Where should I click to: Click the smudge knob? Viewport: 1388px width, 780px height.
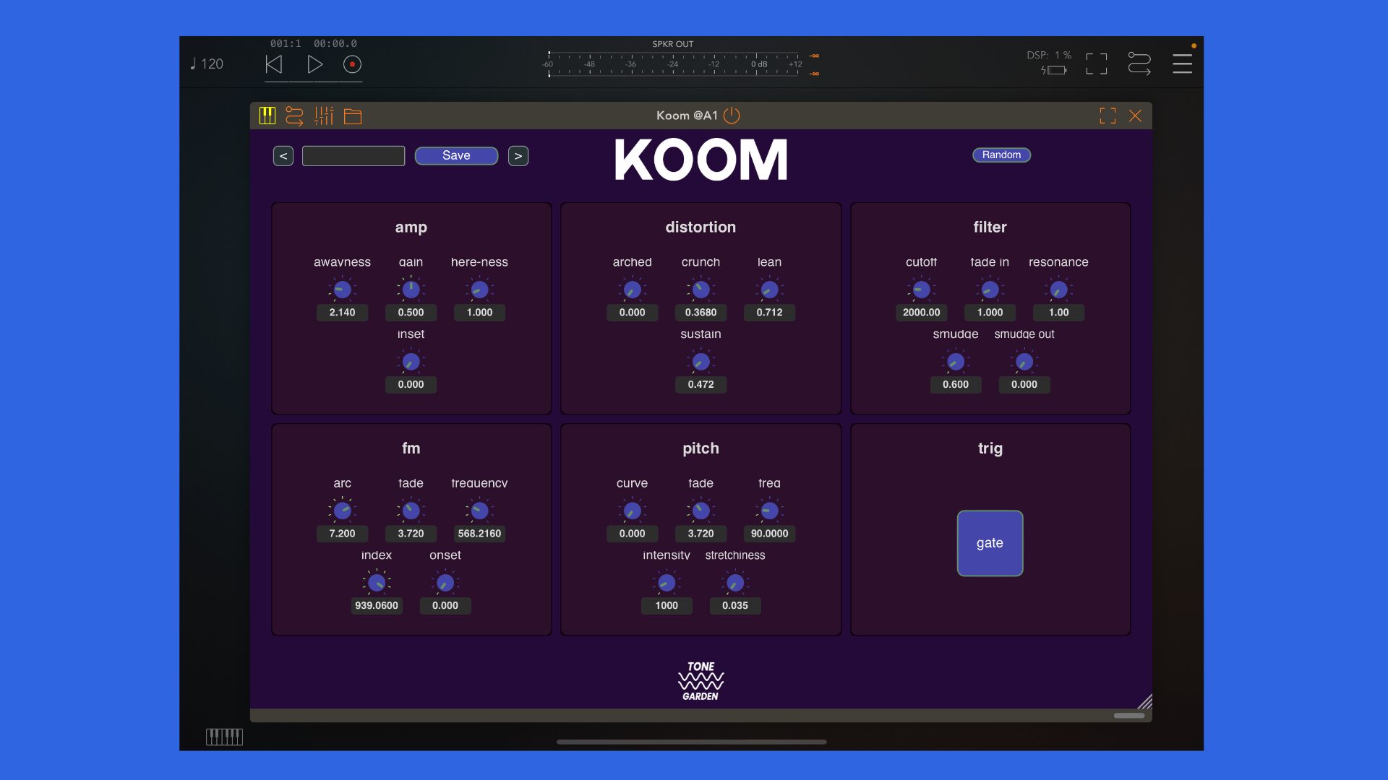(956, 362)
